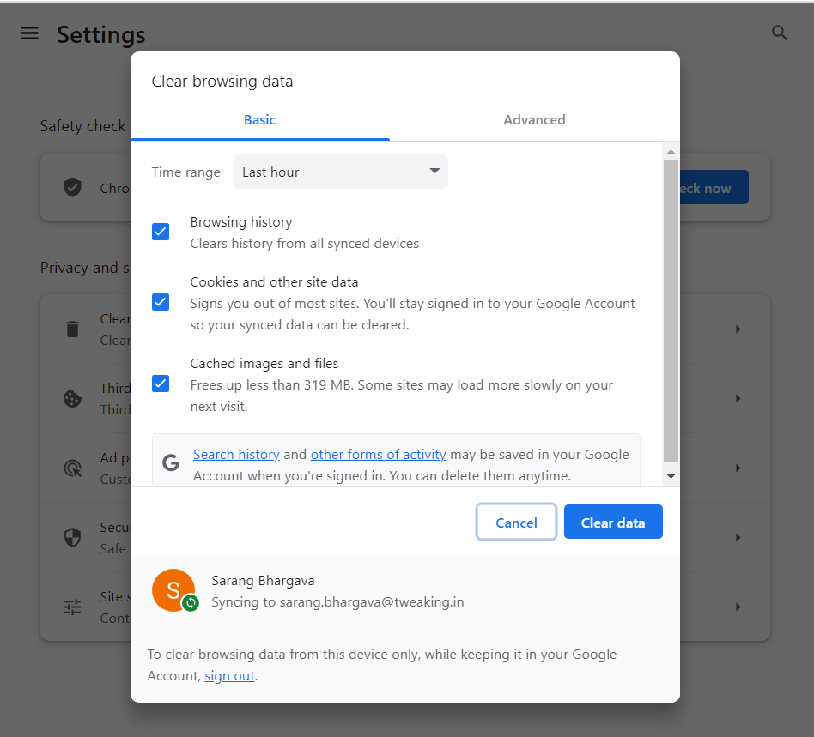Click the Cookies and other site data label

coord(274,282)
